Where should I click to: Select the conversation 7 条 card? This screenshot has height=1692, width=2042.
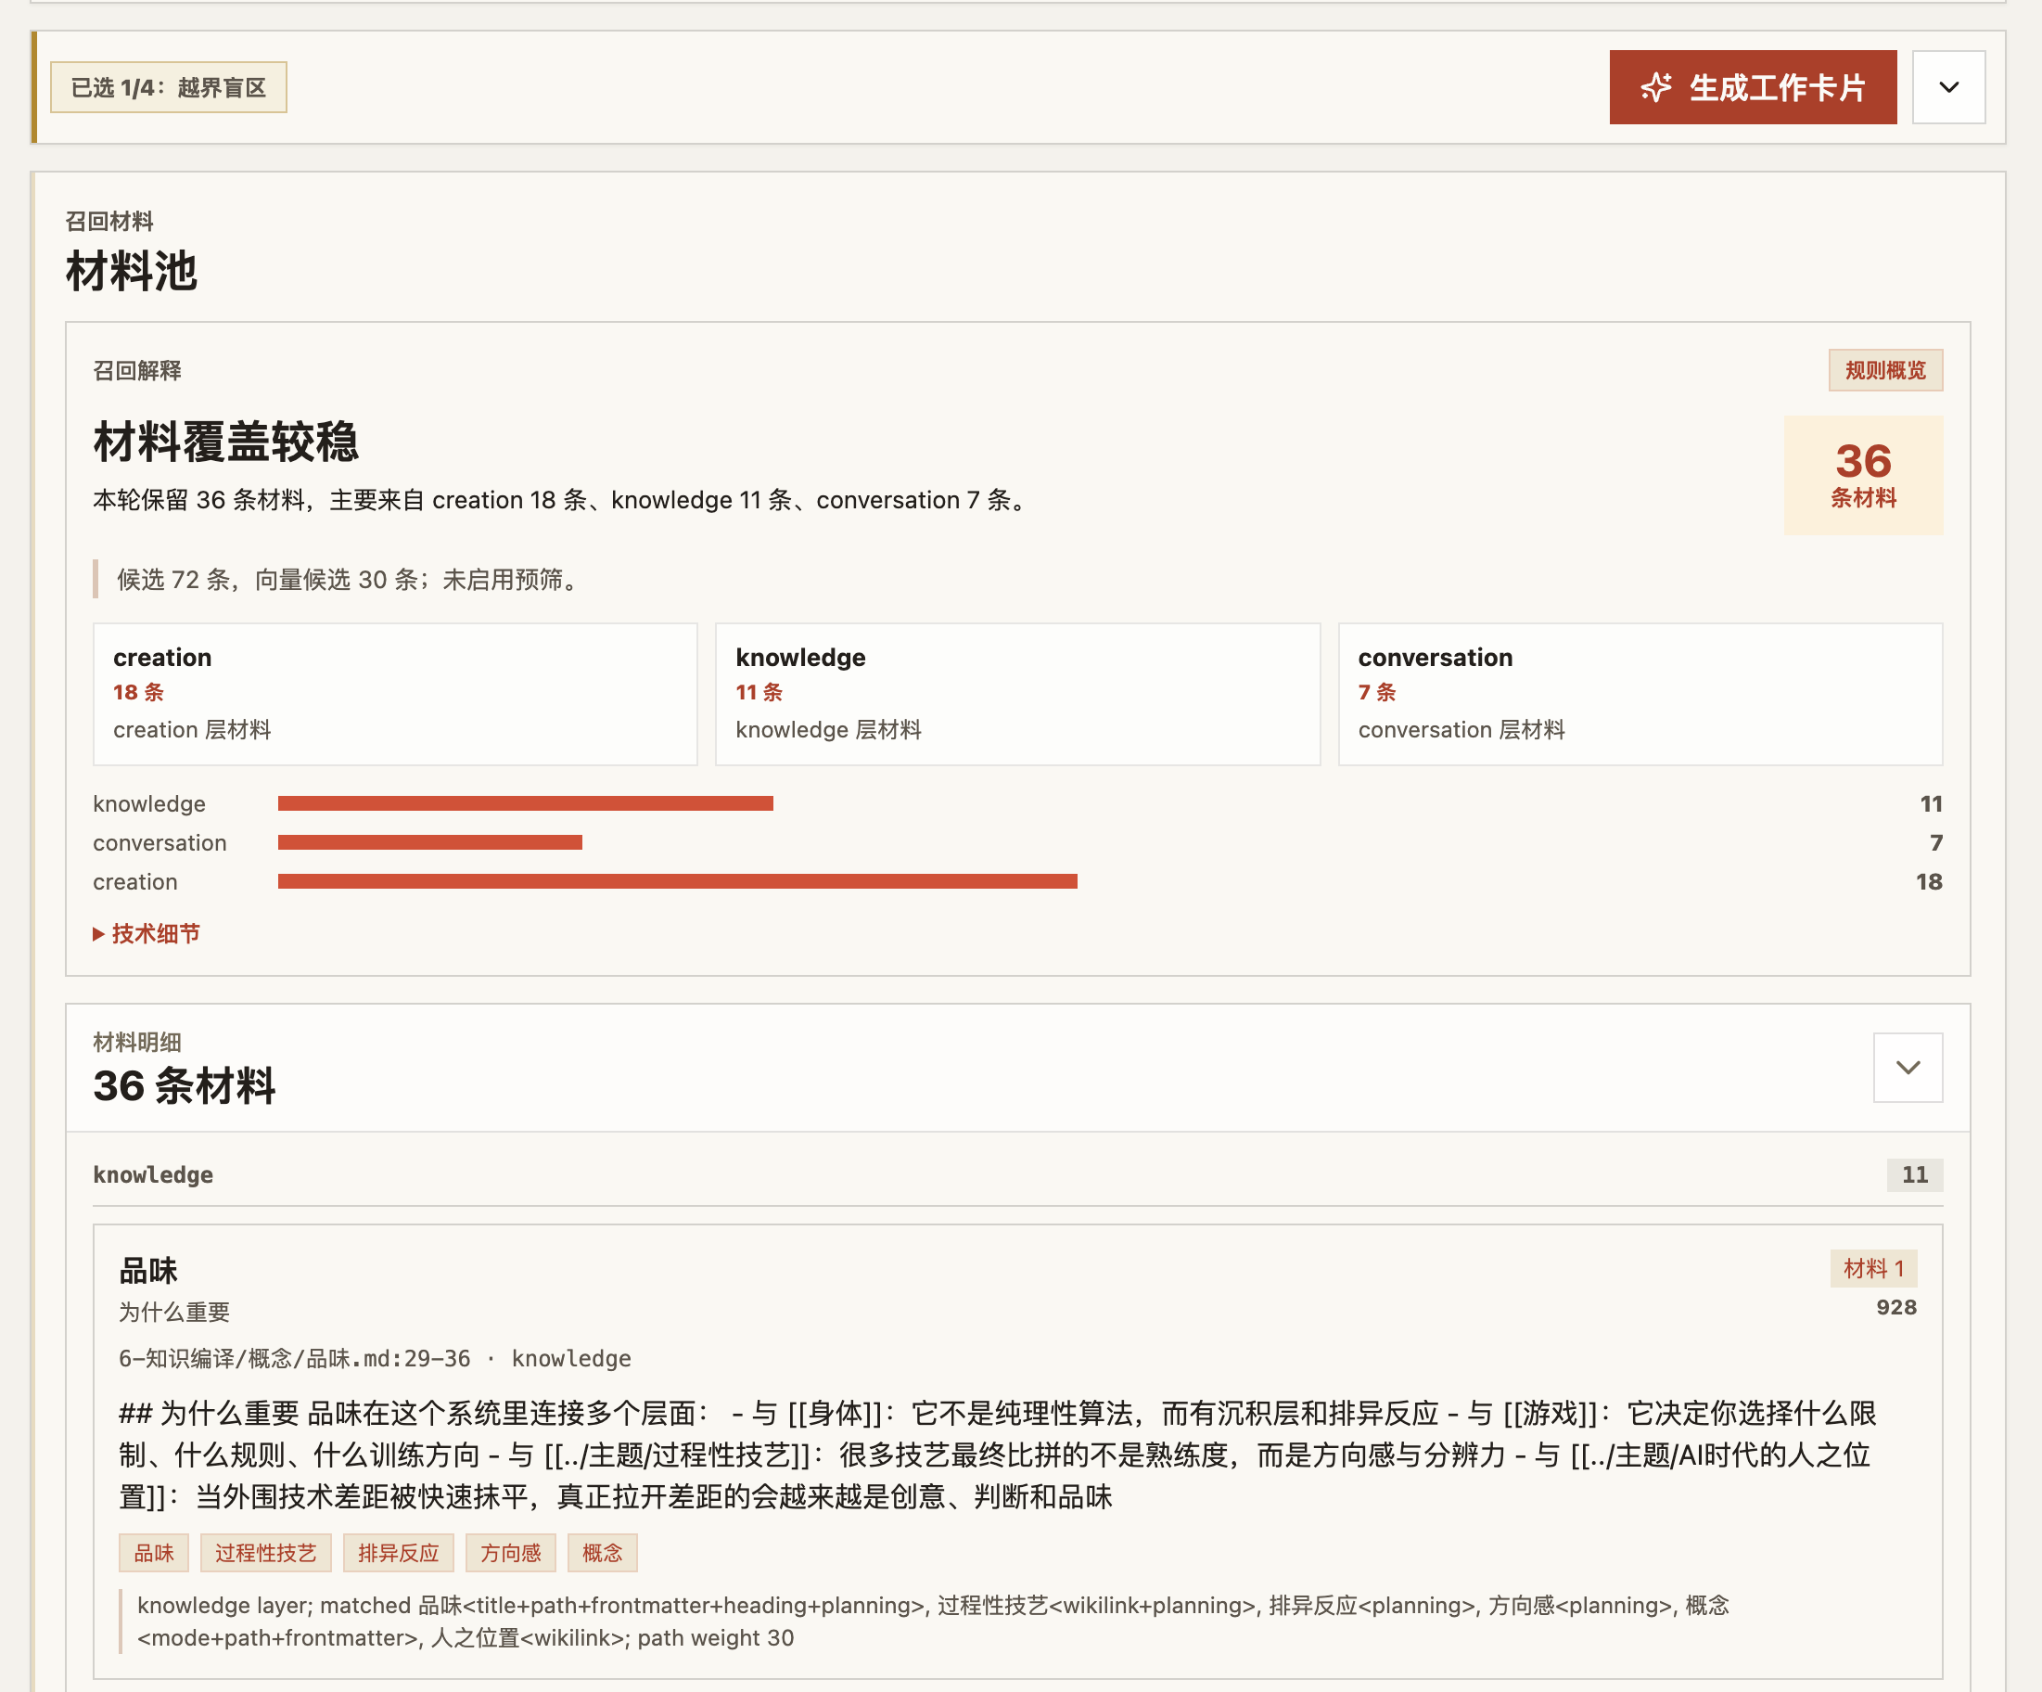pyautogui.click(x=1640, y=694)
